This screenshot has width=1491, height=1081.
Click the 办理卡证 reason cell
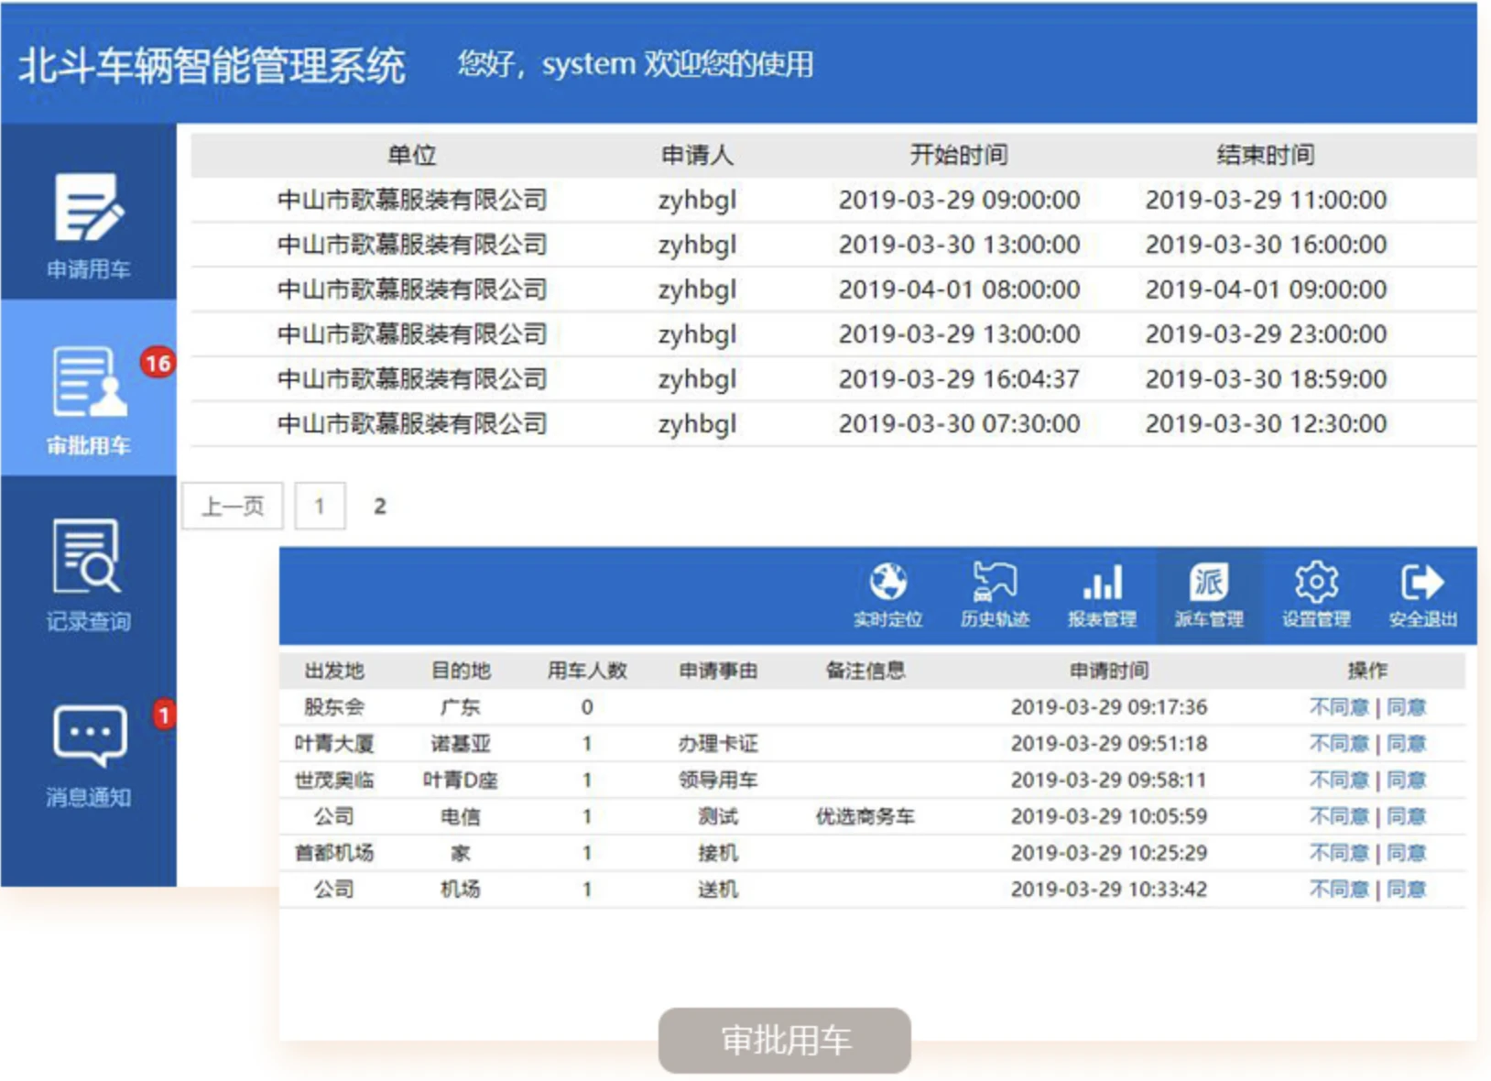click(x=718, y=743)
